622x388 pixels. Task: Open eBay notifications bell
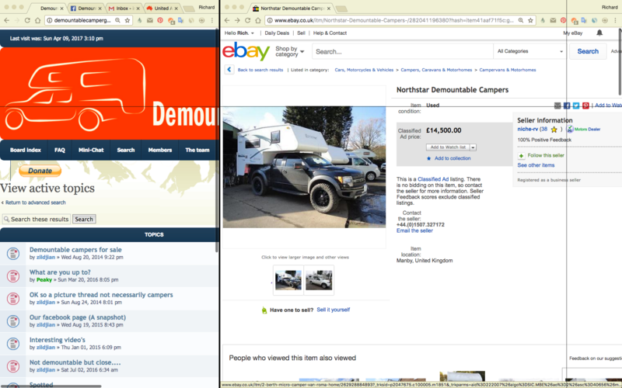point(599,33)
